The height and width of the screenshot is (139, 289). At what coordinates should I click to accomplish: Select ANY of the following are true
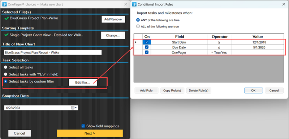click(x=138, y=20)
